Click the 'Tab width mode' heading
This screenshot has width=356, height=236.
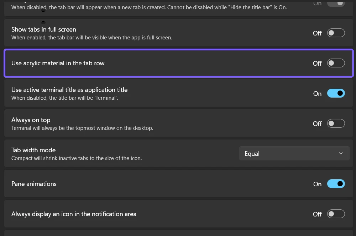coord(33,150)
